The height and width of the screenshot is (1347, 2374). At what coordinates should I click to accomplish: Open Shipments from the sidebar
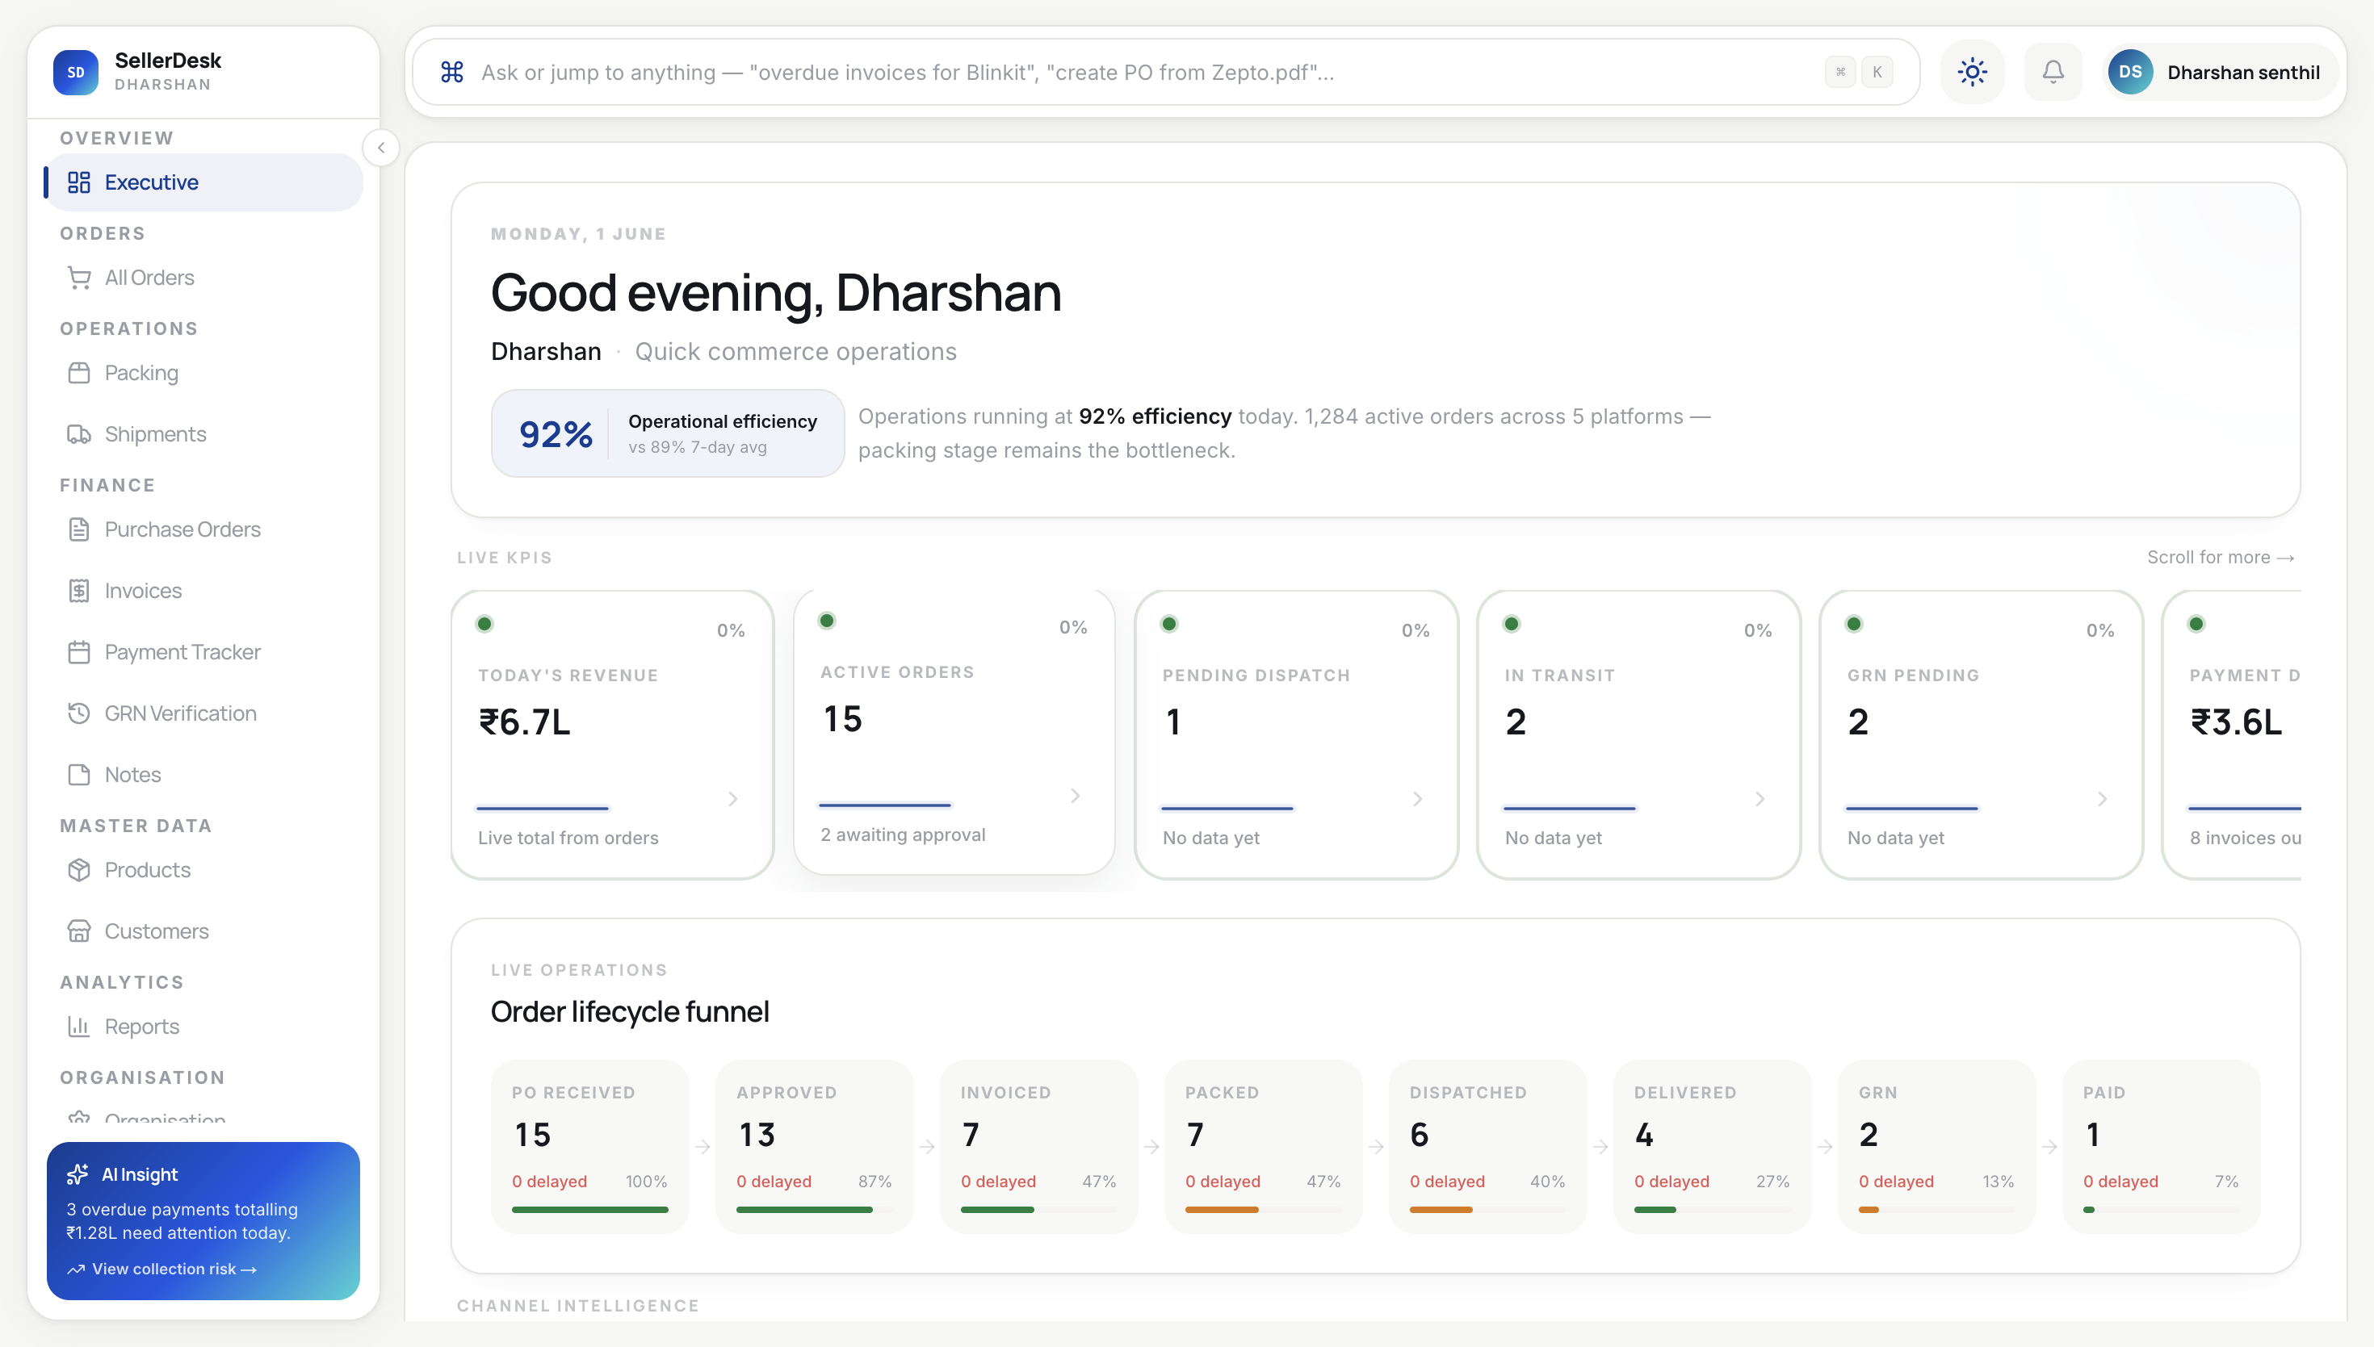click(x=203, y=434)
